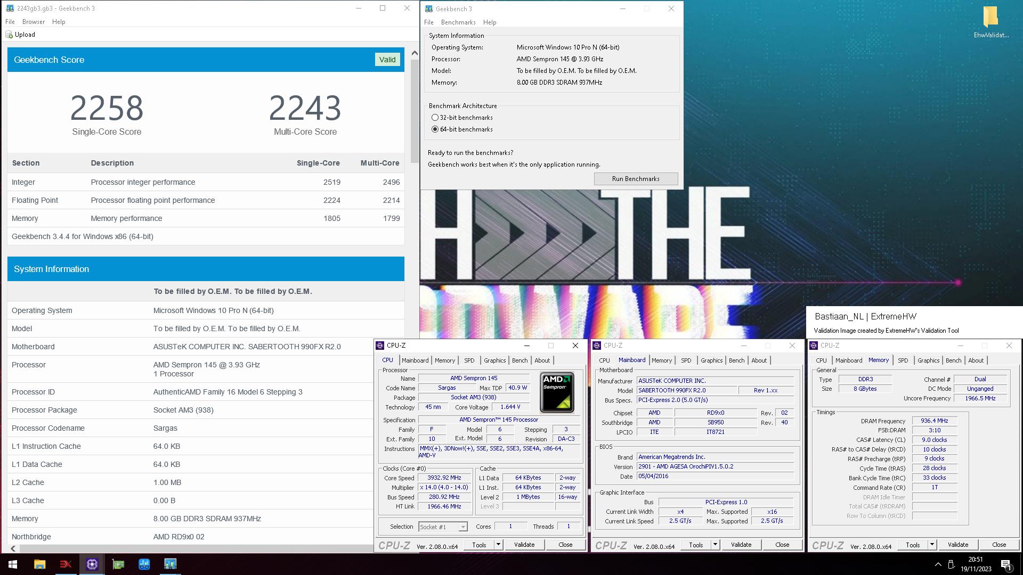The width and height of the screenshot is (1023, 575).
Task: Expand the Tools dropdown arrow in the CPU-Z Mainboard window
Action: coord(715,545)
